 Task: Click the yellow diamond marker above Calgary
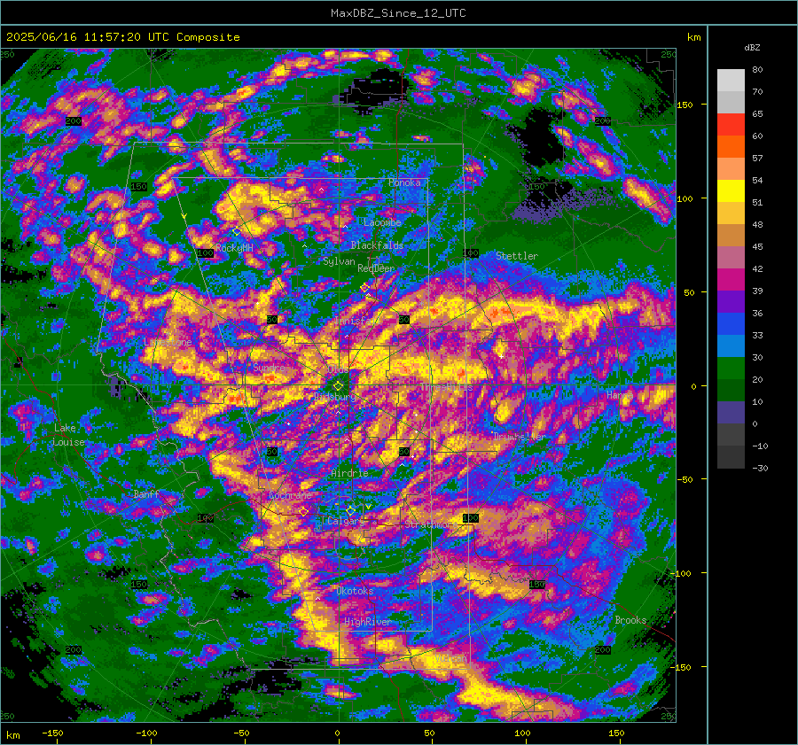pos(350,510)
